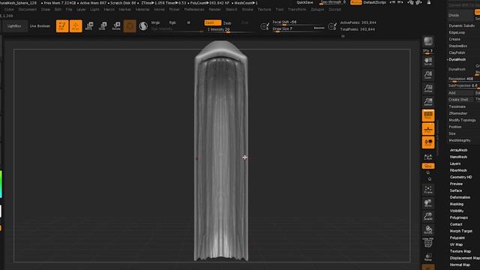Click the AAHalf view icon
The height and width of the screenshot is (270, 480).
(428, 102)
